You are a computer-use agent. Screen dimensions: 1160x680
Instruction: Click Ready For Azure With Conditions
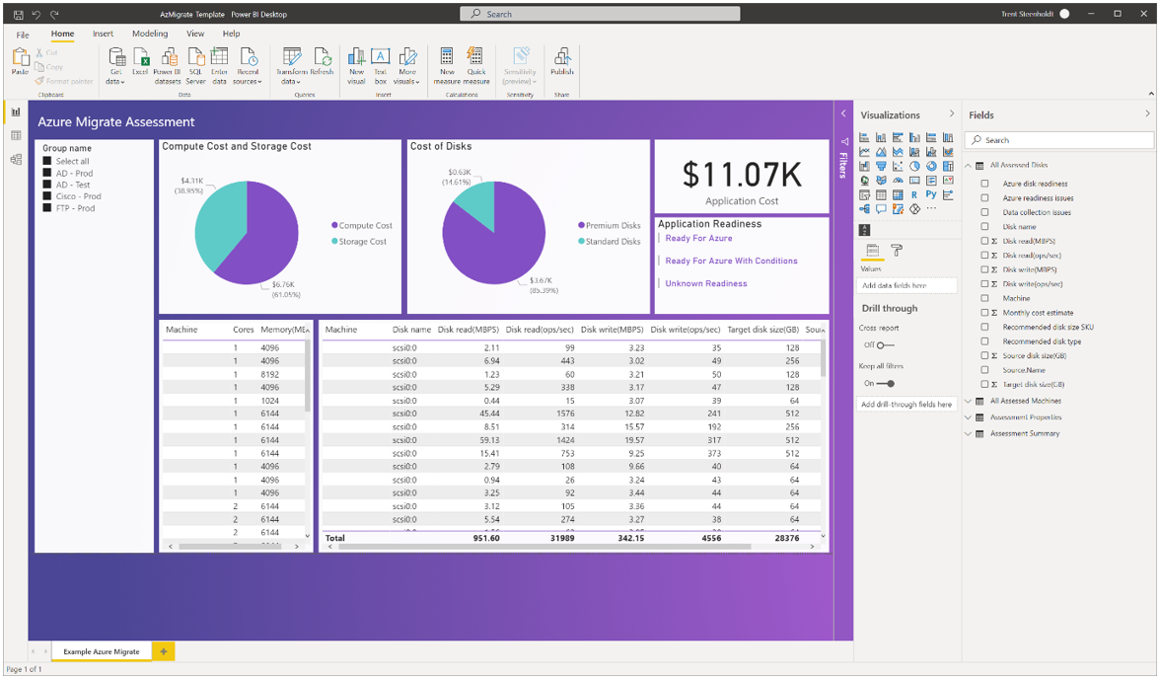click(731, 261)
